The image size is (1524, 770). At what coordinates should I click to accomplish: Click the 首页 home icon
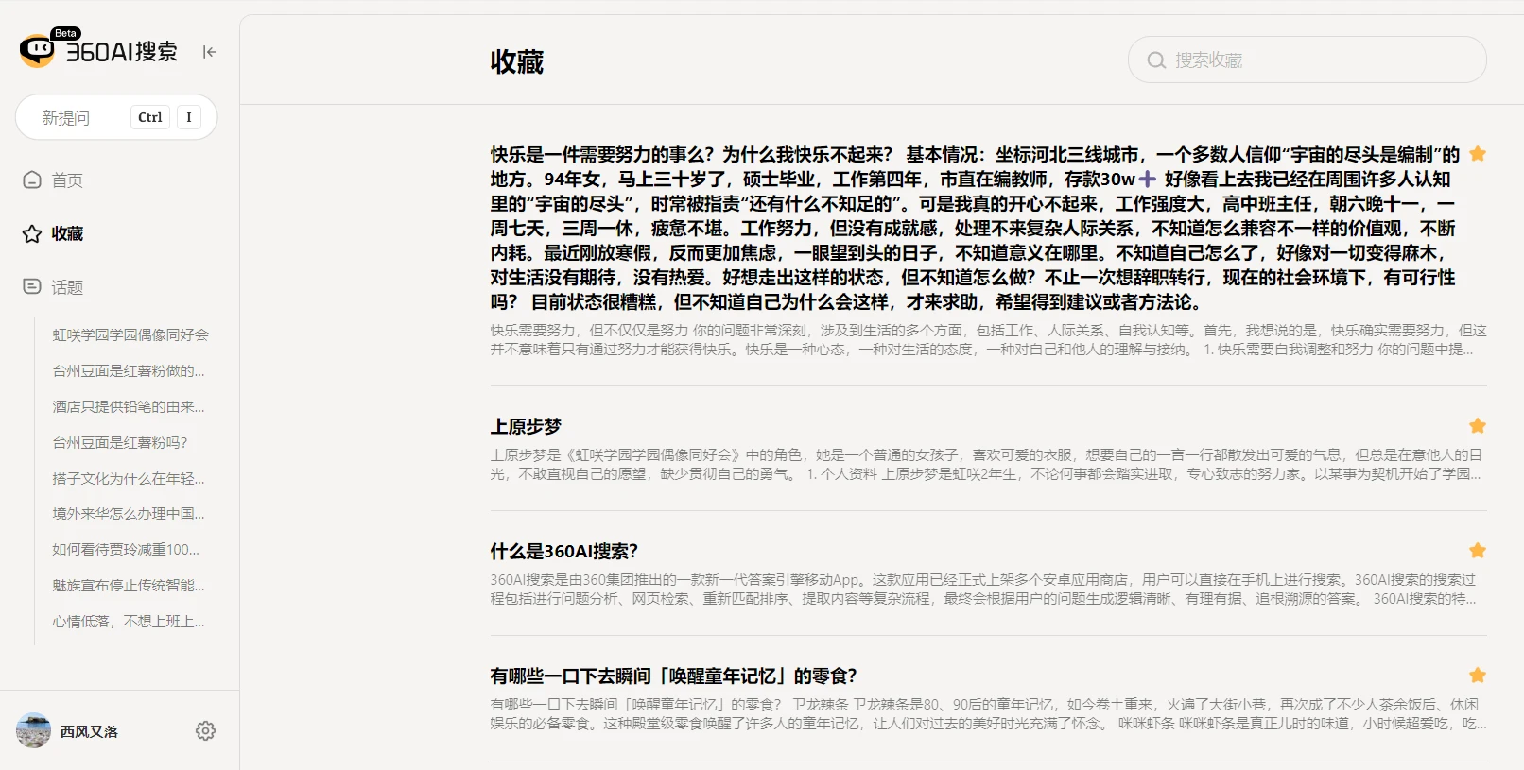point(32,180)
